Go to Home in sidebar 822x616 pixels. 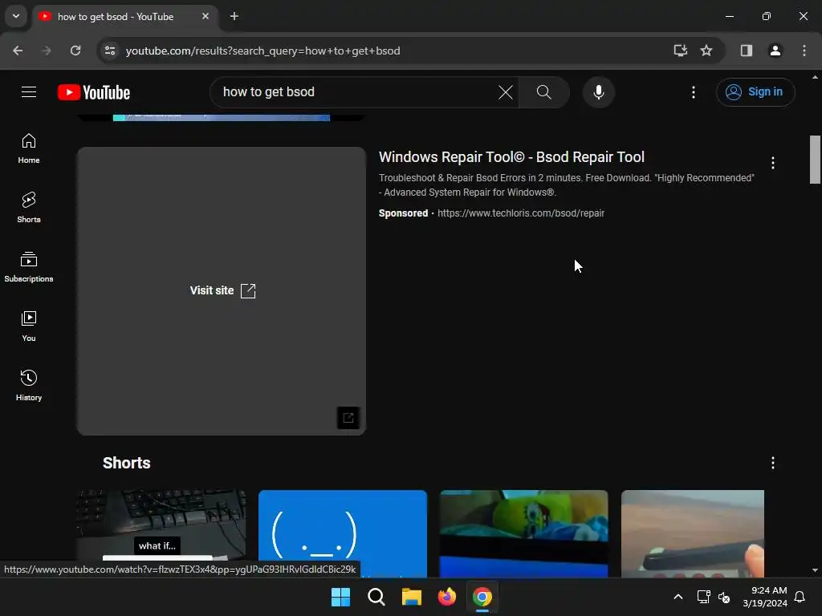[x=29, y=148]
